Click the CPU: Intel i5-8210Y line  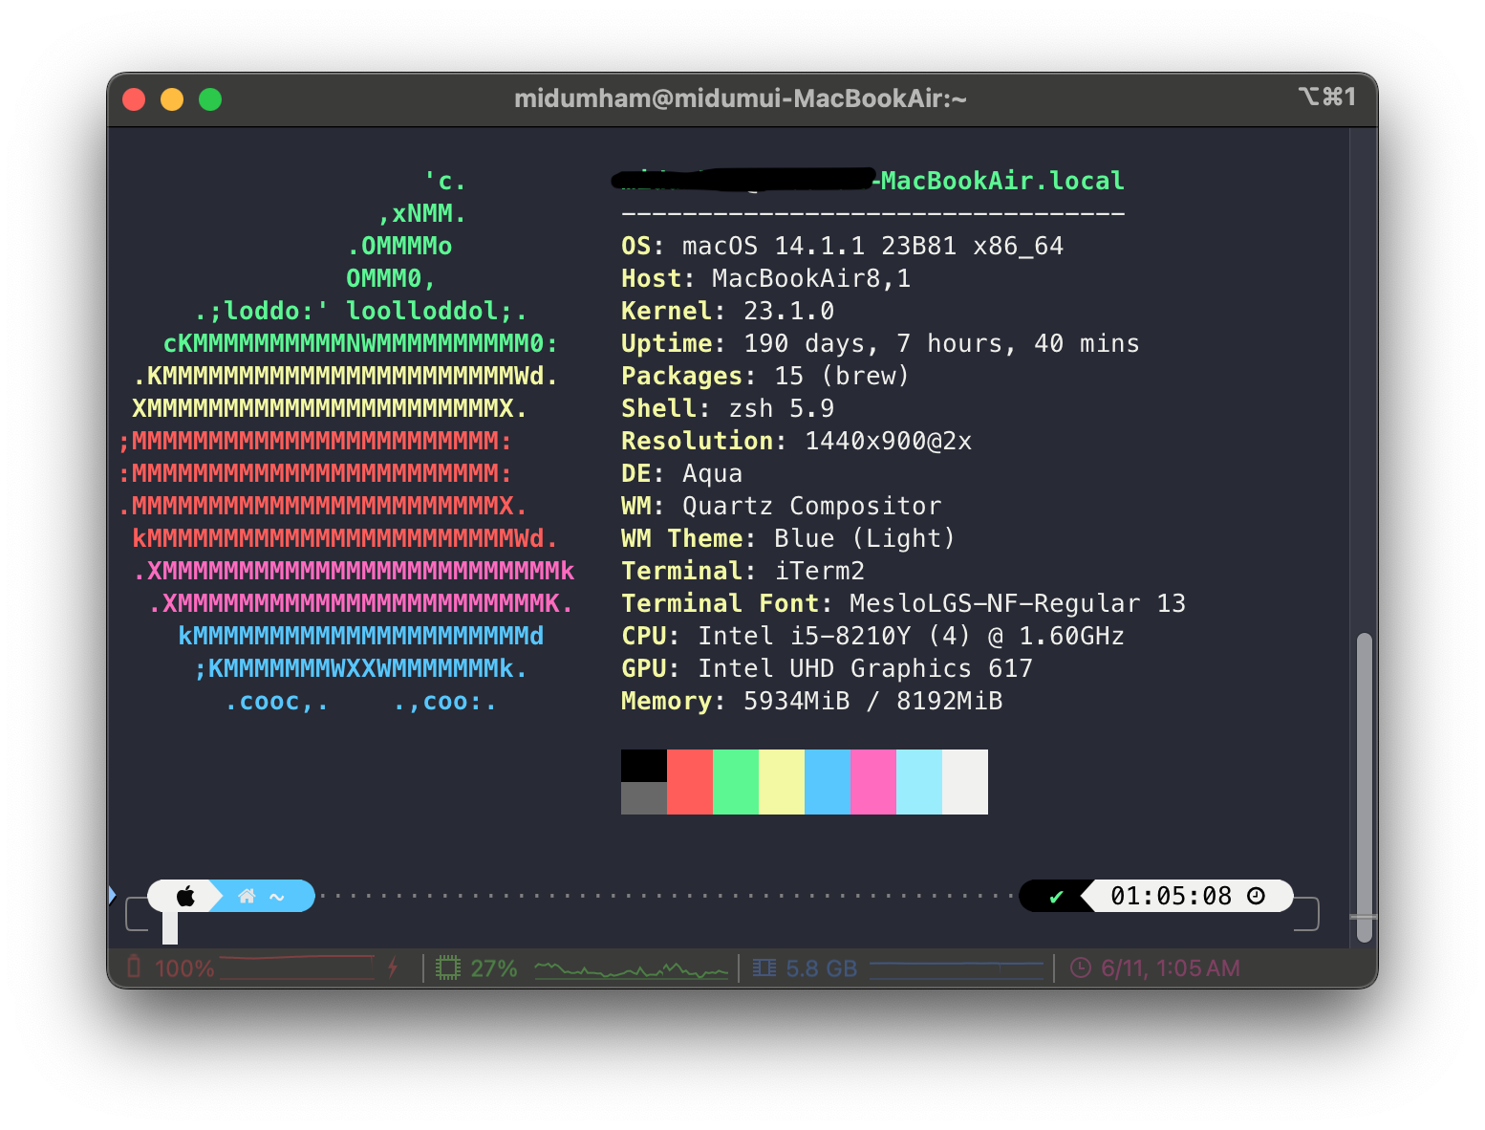[x=872, y=636]
